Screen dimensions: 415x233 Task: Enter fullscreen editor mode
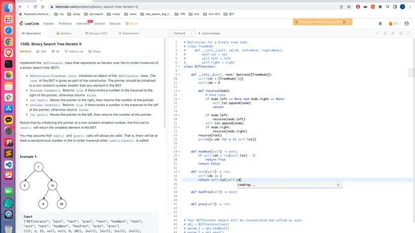(409, 34)
